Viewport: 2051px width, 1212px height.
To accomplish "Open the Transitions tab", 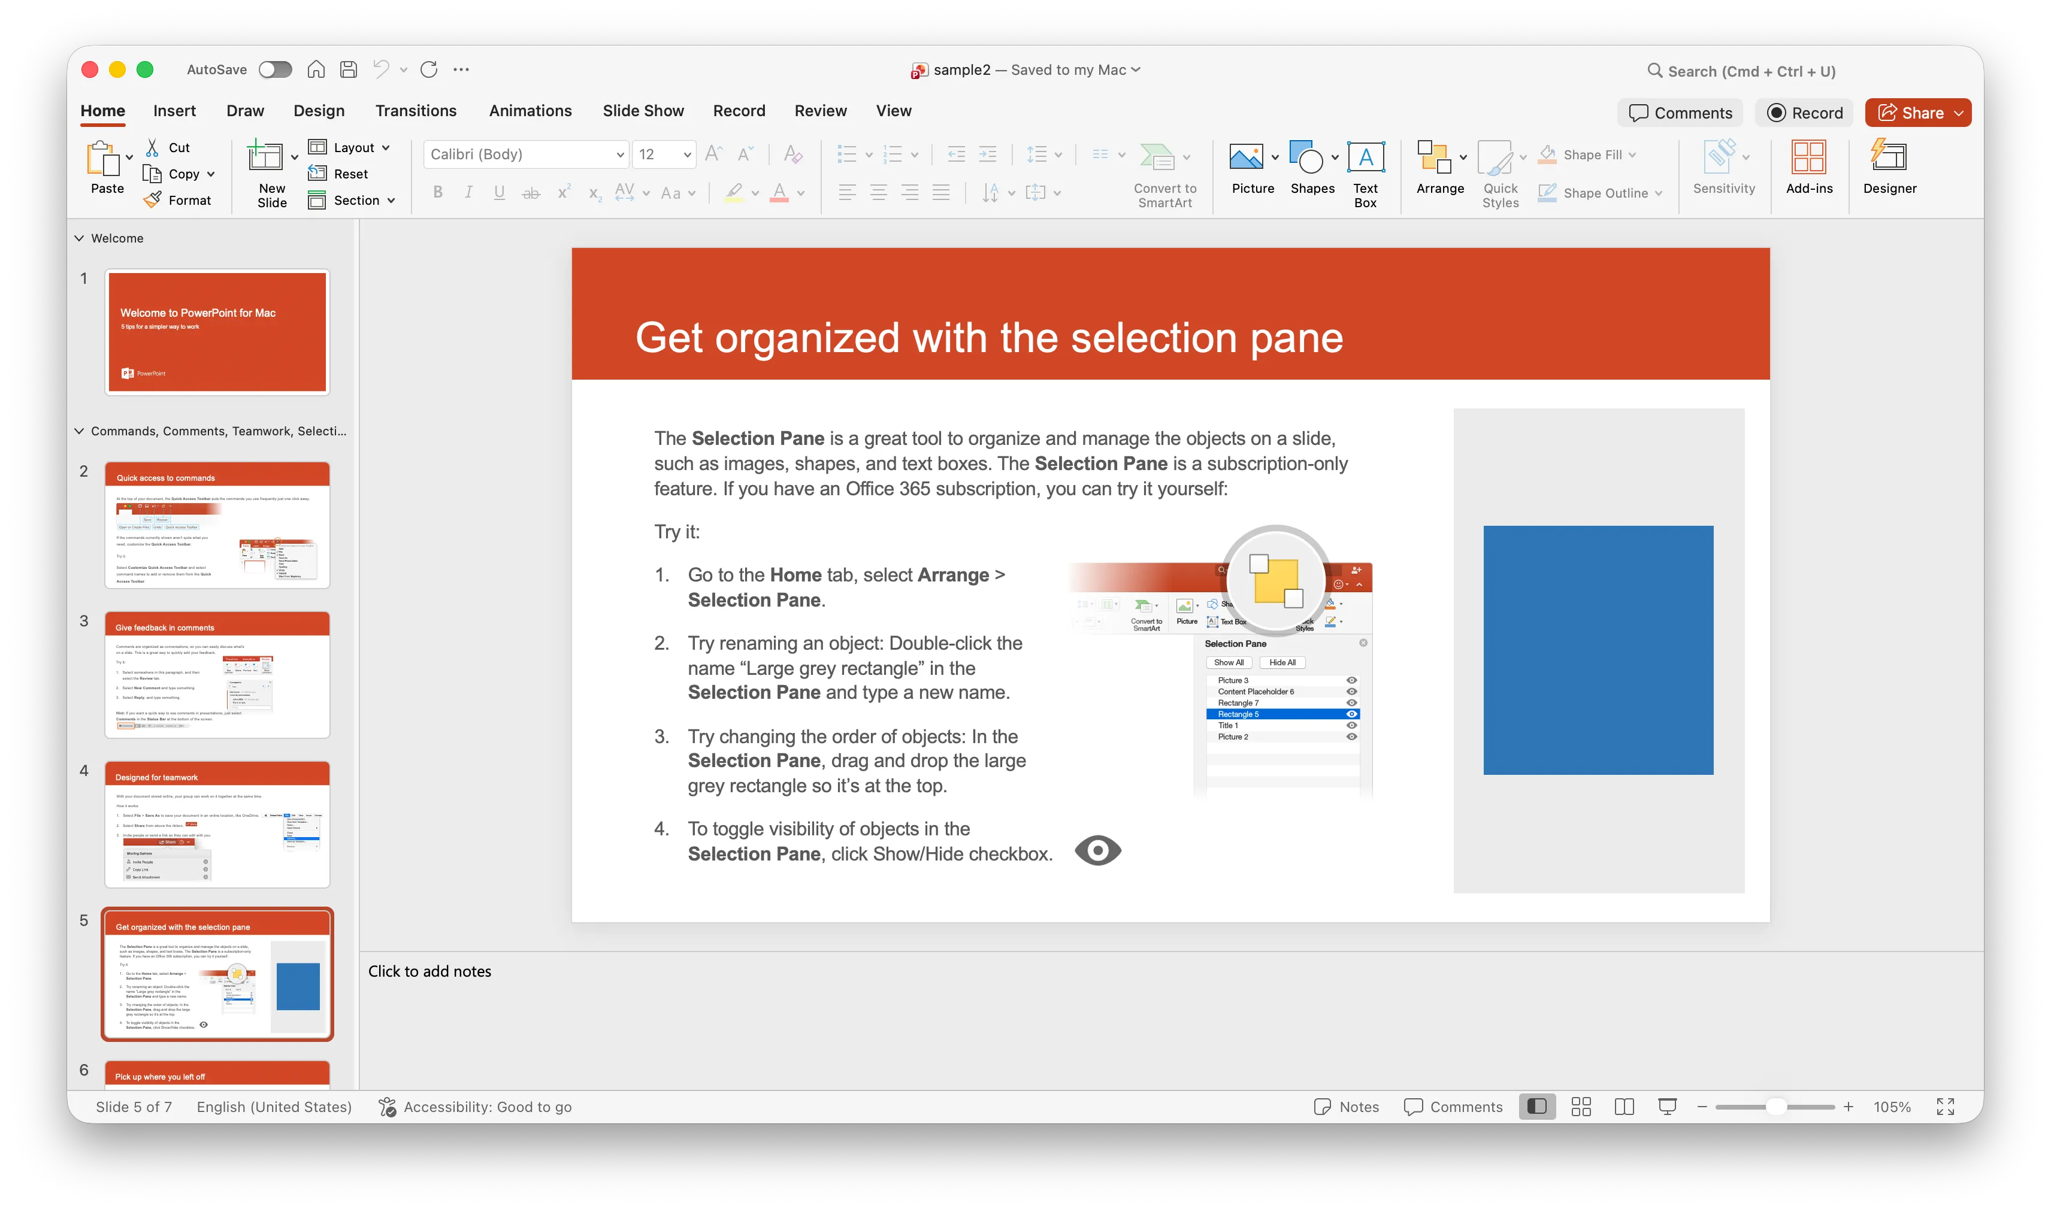I will coord(415,111).
